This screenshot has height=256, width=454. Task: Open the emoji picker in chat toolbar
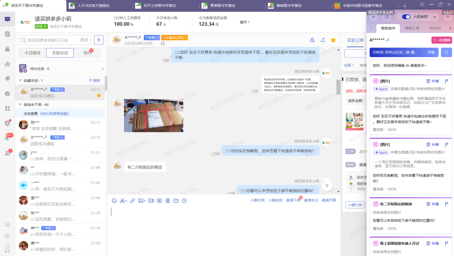[x=114, y=201]
